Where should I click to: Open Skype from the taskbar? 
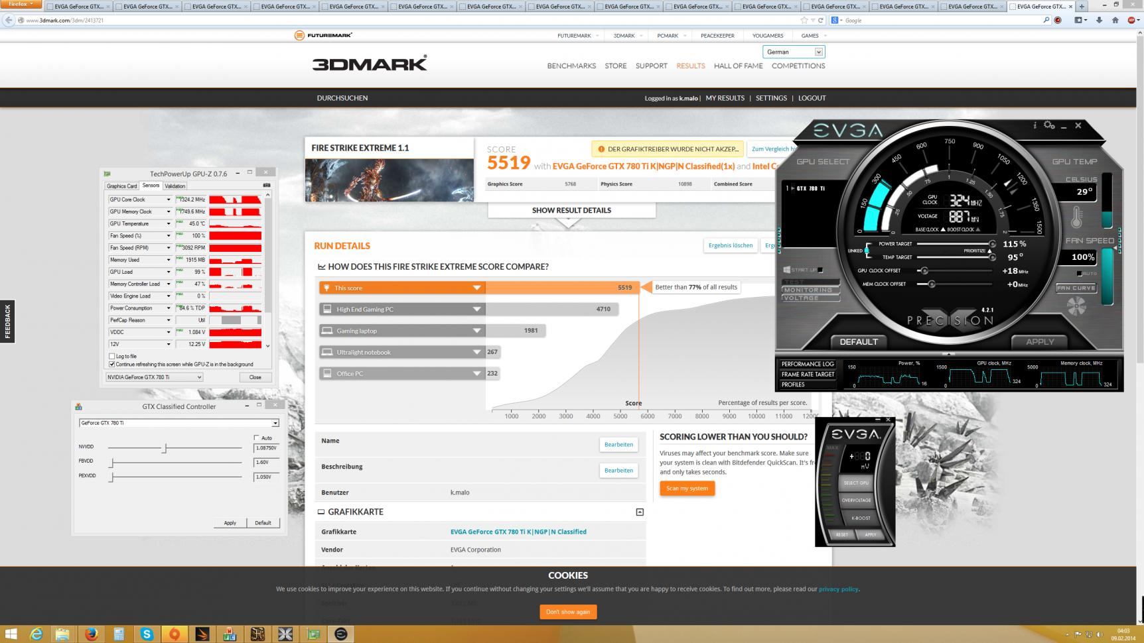tap(147, 634)
